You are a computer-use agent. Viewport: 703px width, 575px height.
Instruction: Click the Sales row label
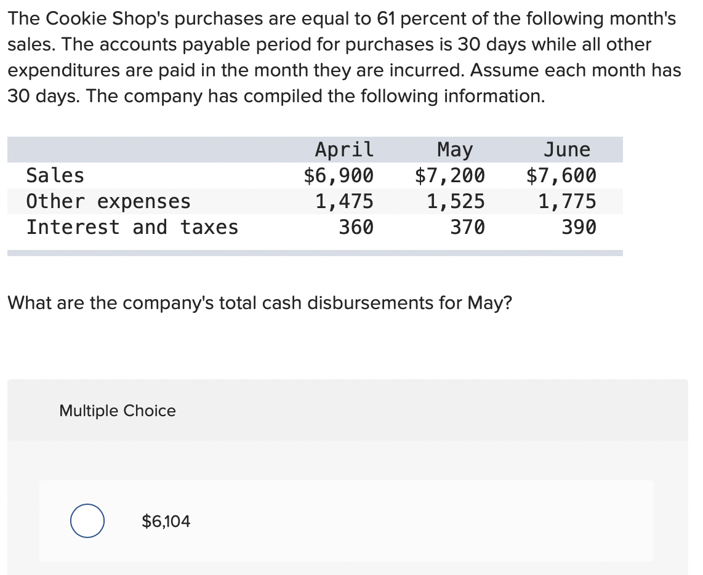click(55, 175)
